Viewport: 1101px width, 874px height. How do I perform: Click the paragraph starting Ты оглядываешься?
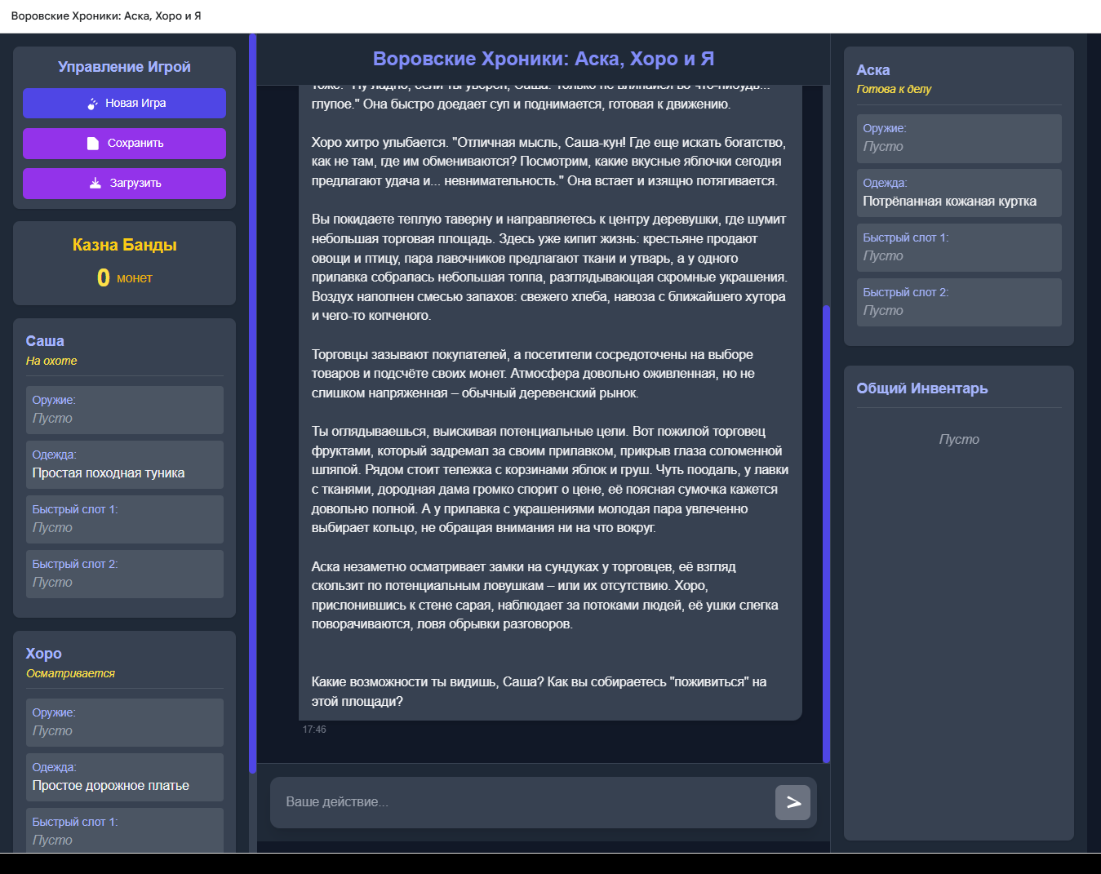click(550, 480)
